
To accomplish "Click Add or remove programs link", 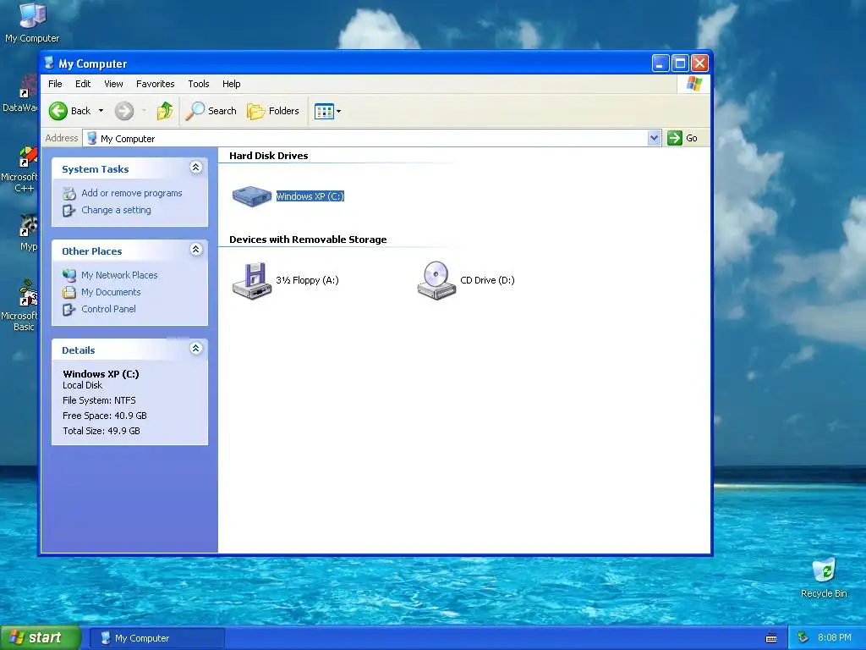I will pos(131,193).
